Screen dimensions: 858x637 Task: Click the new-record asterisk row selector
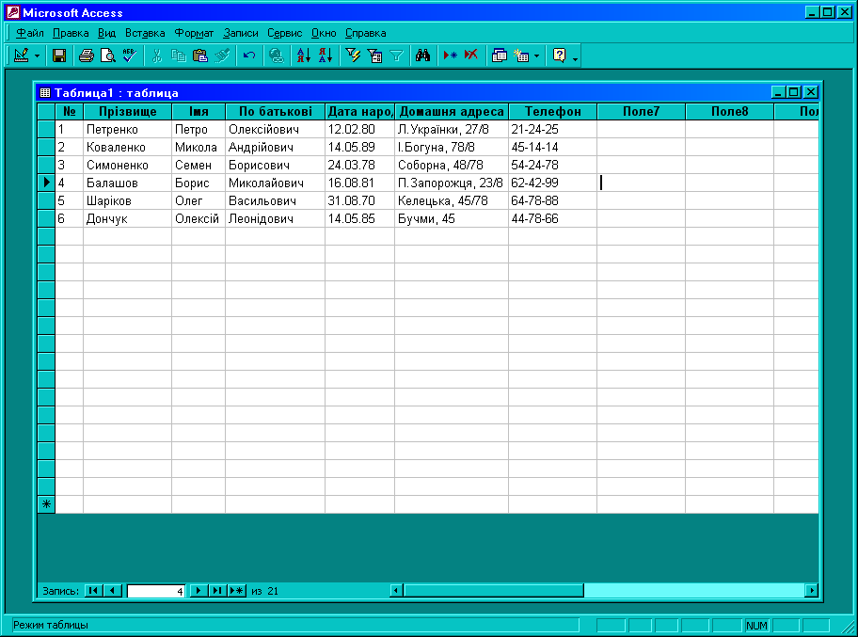point(46,504)
